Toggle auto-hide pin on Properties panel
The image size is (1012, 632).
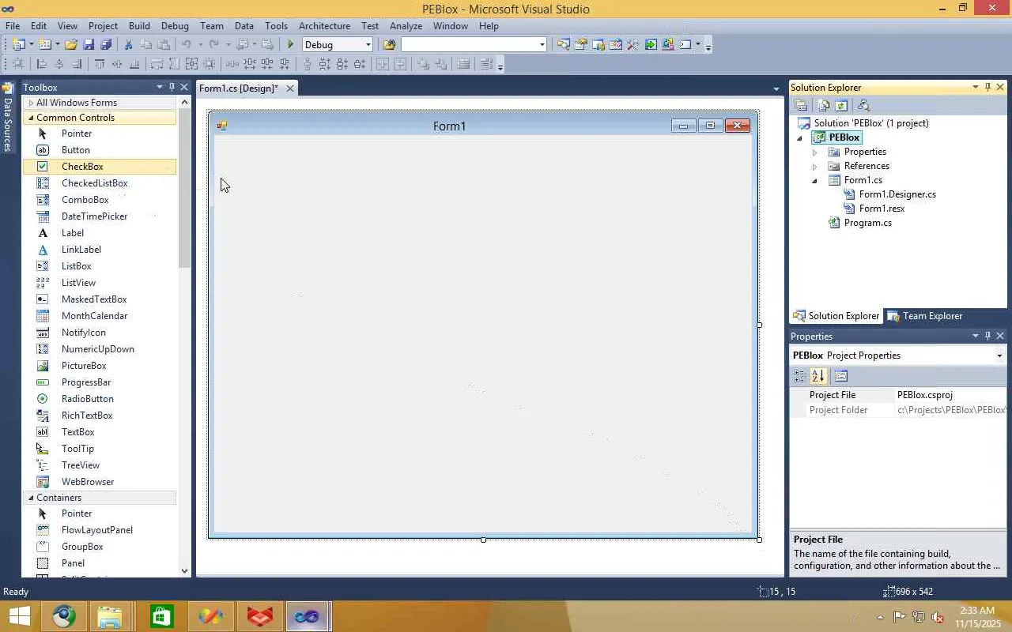coord(987,336)
